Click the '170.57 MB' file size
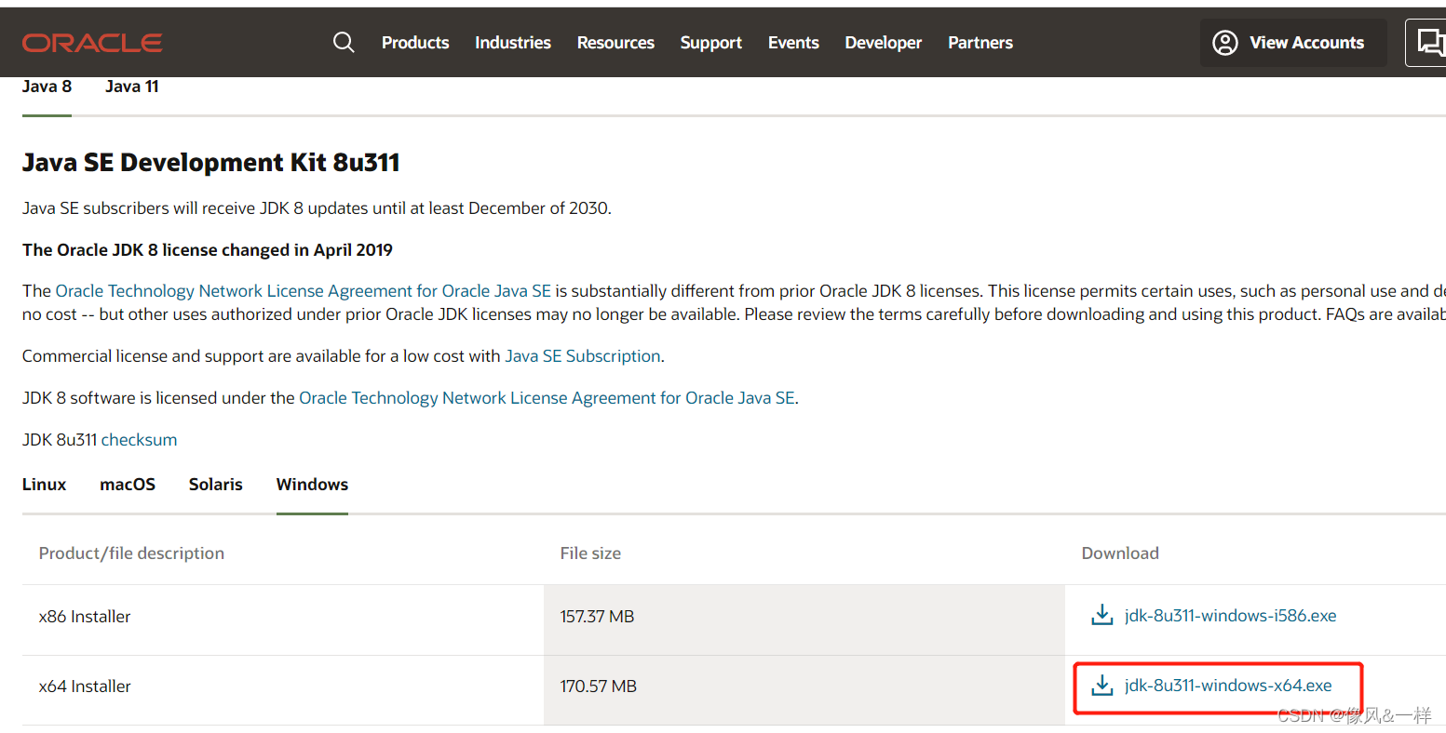This screenshot has height=733, width=1446. pos(599,686)
